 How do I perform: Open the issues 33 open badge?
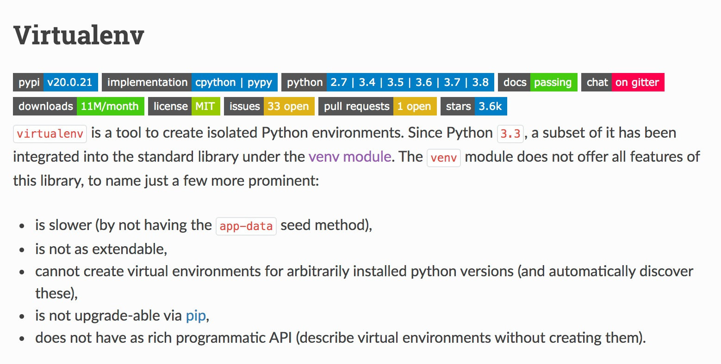point(269,106)
